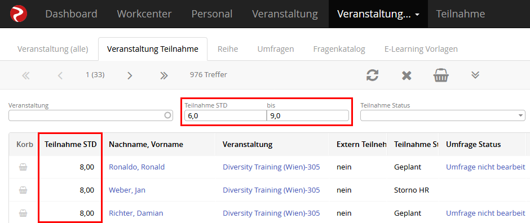Open Umfrage nicht bearbeit link, Ronaldo row
This screenshot has width=530, height=223.
coord(485,167)
